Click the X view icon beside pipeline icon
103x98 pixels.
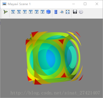click(x=13, y=12)
